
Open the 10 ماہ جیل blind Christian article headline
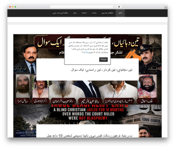click(90, 136)
